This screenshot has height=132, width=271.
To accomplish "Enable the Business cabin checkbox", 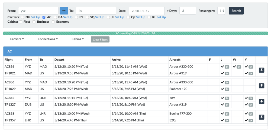I will pyautogui.click(x=34, y=22).
